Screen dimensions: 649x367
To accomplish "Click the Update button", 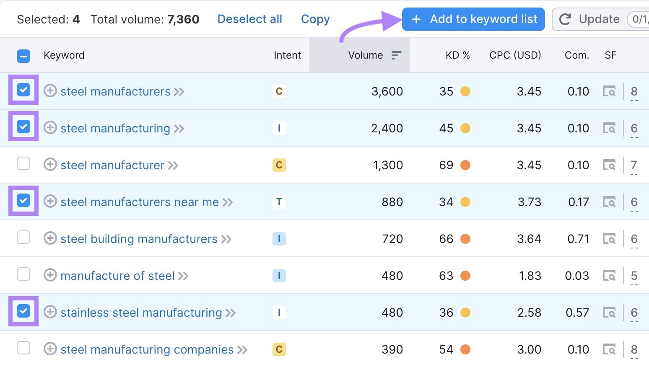I will [x=600, y=19].
